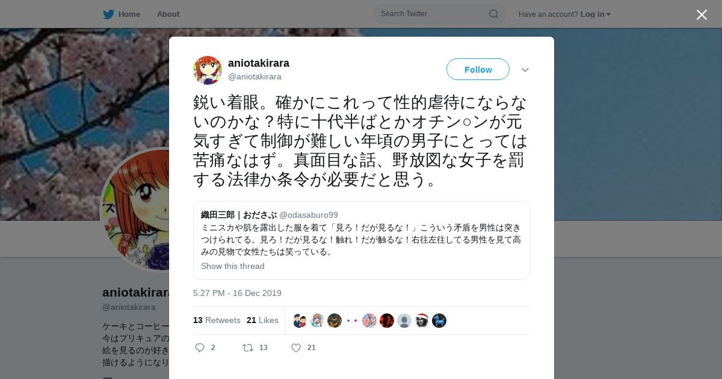Screen dimensions: 722x379
Task: Go to About page
Action: coord(168,14)
